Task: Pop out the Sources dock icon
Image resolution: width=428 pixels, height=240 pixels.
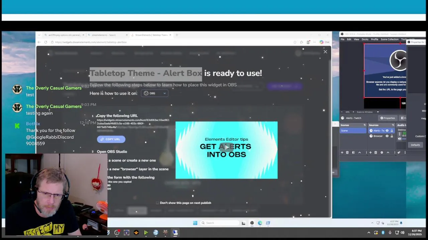Action: (x=393, y=125)
